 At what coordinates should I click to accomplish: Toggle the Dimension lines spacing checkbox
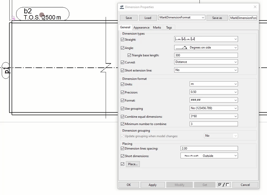[122, 149]
